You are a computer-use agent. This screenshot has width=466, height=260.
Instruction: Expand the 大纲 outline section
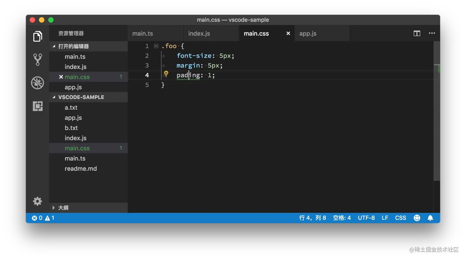point(88,208)
